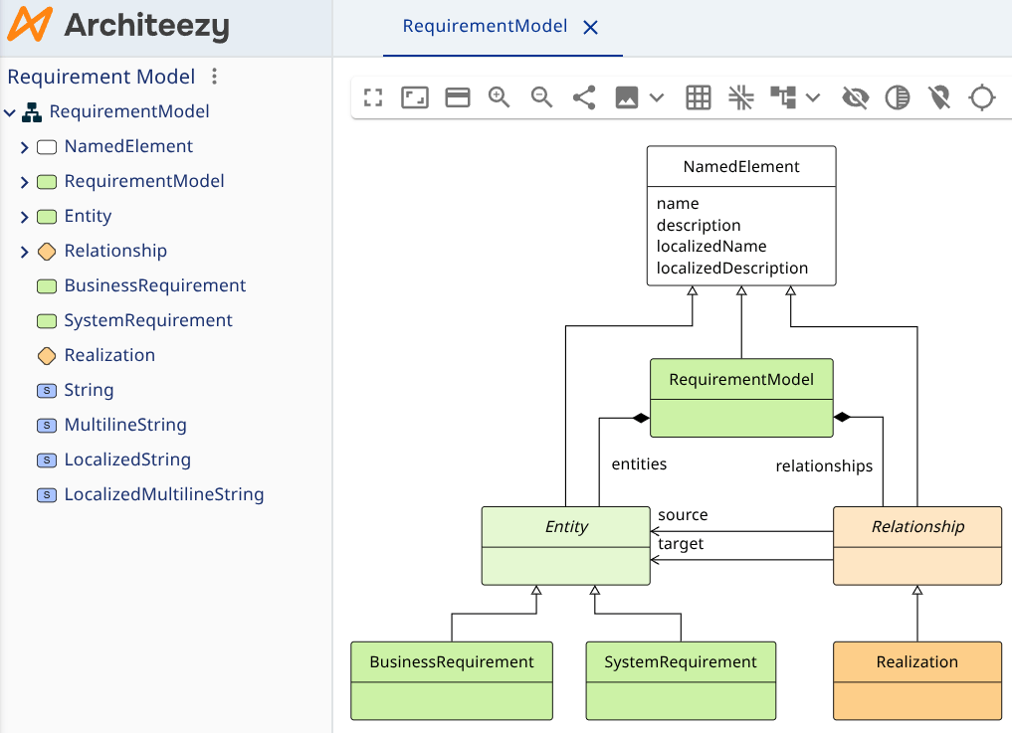Toggle the hide elements crossed-eye icon
Image resolution: width=1012 pixels, height=733 pixels.
(855, 97)
